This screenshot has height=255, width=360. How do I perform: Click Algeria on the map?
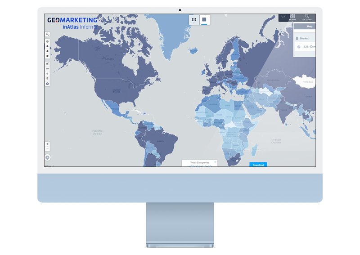pos(212,104)
